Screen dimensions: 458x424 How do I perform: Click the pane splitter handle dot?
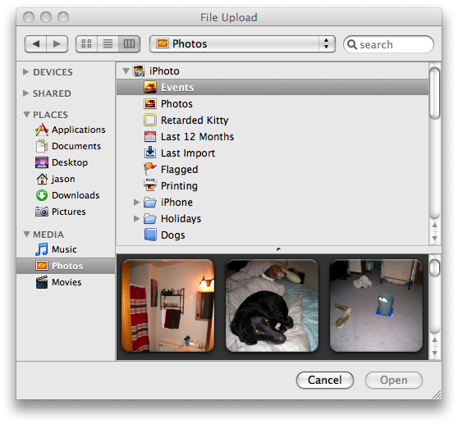(x=278, y=249)
